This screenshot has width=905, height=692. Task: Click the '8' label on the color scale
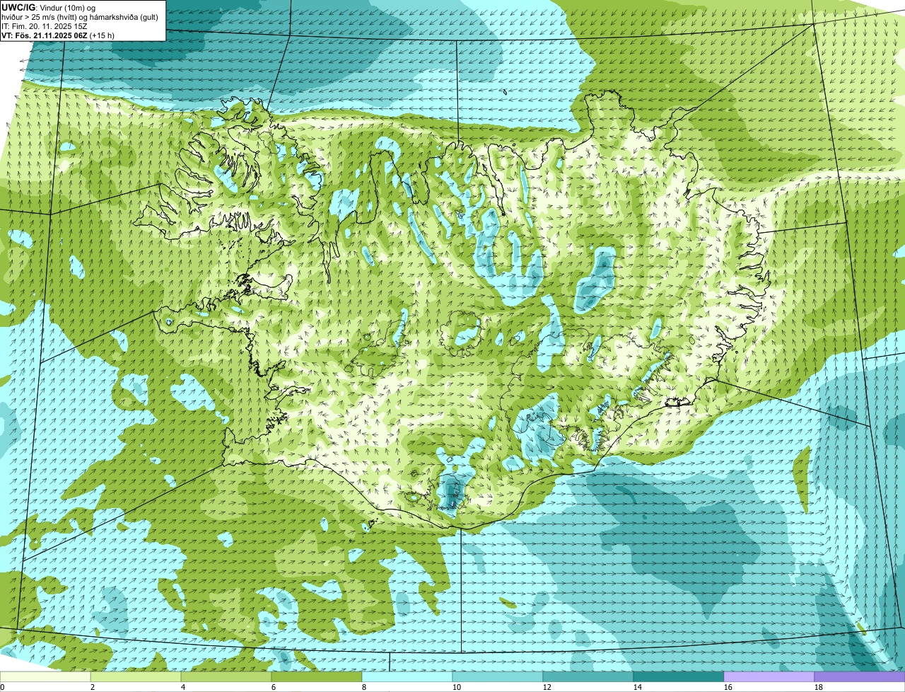point(364,687)
